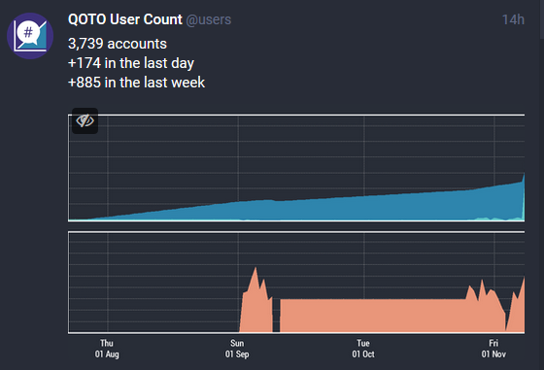Click the scrollbar at the right edge
This screenshot has height=370, width=544.
click(x=542, y=19)
